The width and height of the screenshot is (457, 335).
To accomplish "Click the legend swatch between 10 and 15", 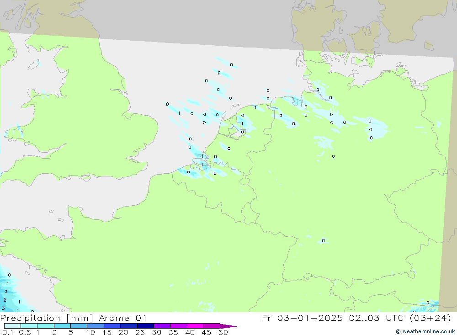I will [96, 326].
